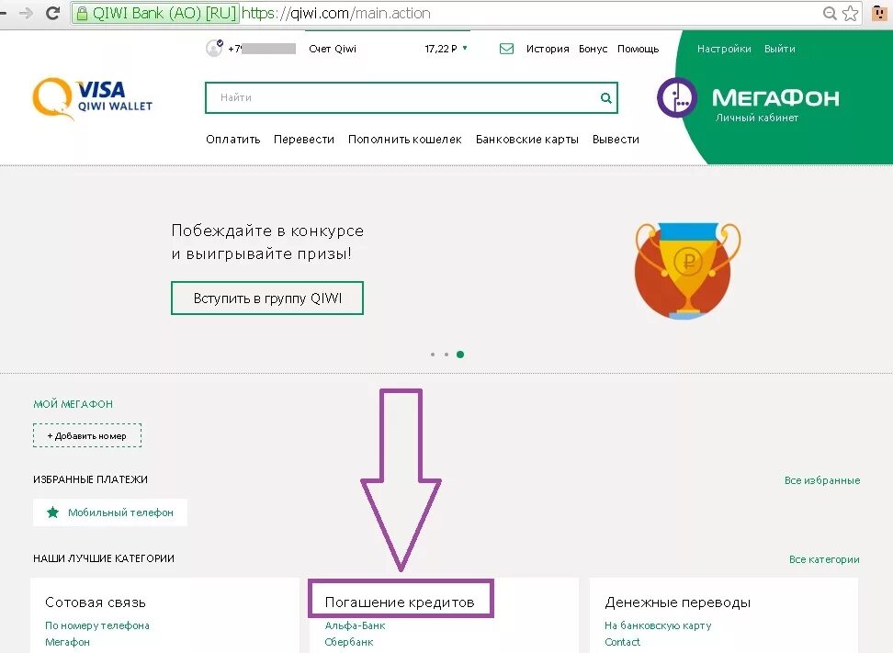The height and width of the screenshot is (653, 893).
Task: Open Помощь help page
Action: (638, 49)
